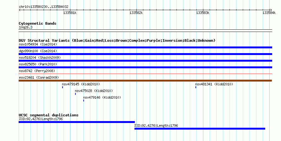Click the nsv479145 (Kidd2010) label
This screenshot has height=141, width=281.
[x=81, y=84]
